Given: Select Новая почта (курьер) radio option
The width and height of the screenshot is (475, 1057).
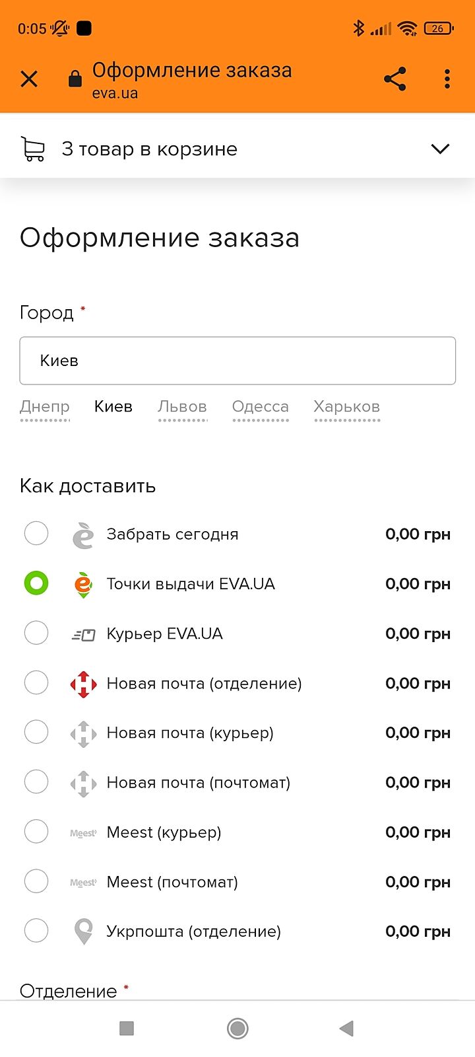Looking at the screenshot, I should pos(36,732).
